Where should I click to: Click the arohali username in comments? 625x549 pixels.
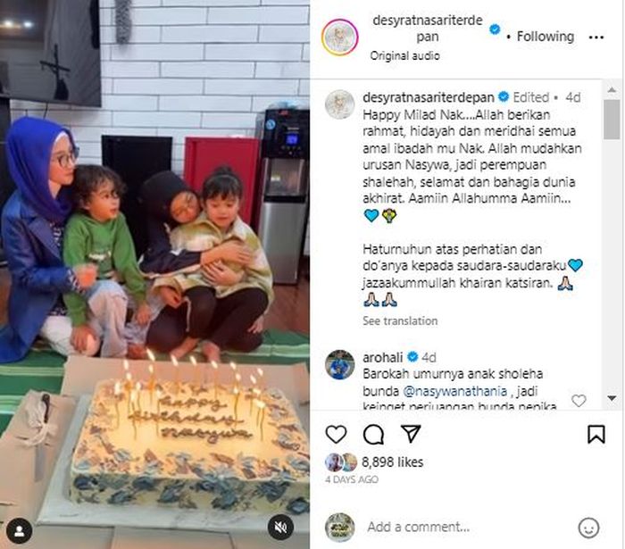pyautogui.click(x=382, y=357)
